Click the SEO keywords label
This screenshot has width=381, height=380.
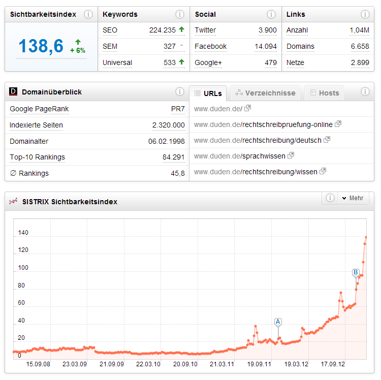click(110, 30)
